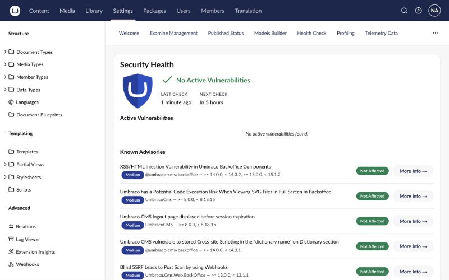Switch to the Welcome dashboard tab

129,33
